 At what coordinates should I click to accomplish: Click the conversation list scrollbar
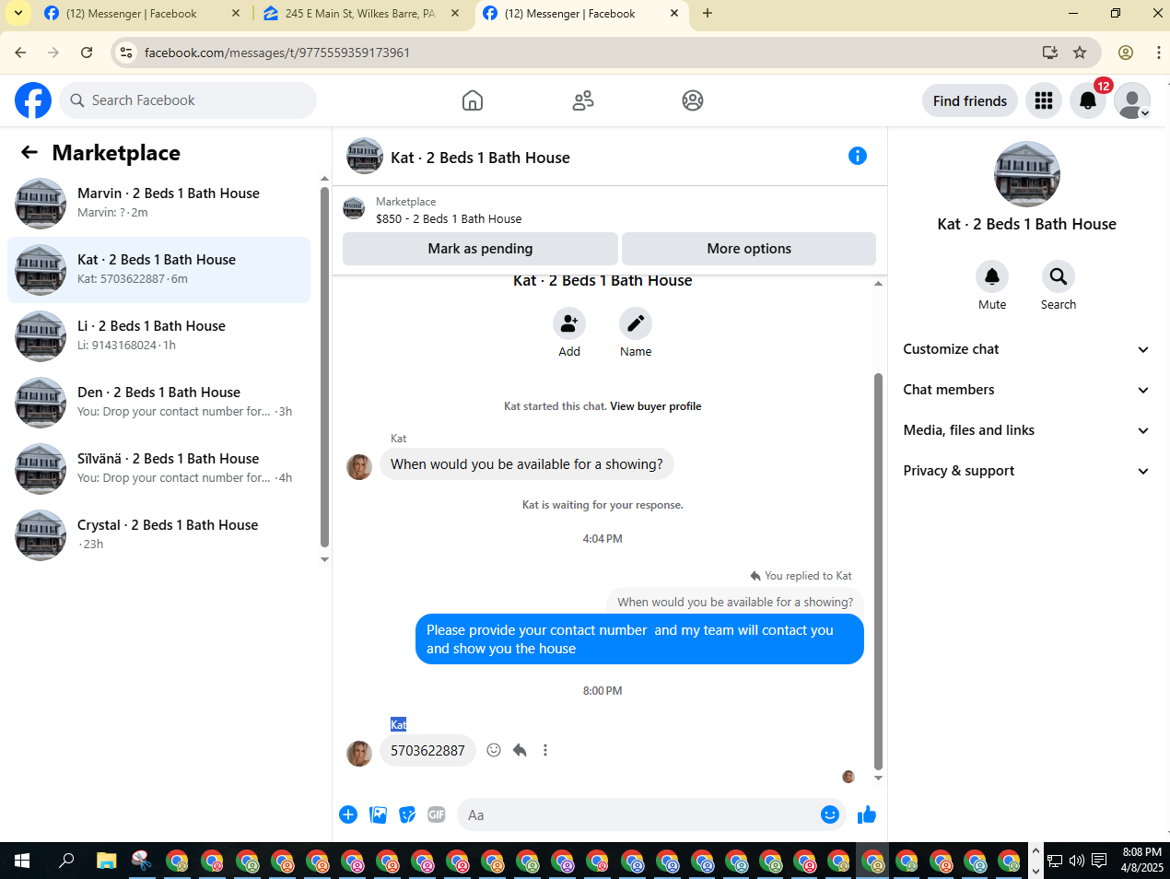coord(324,367)
